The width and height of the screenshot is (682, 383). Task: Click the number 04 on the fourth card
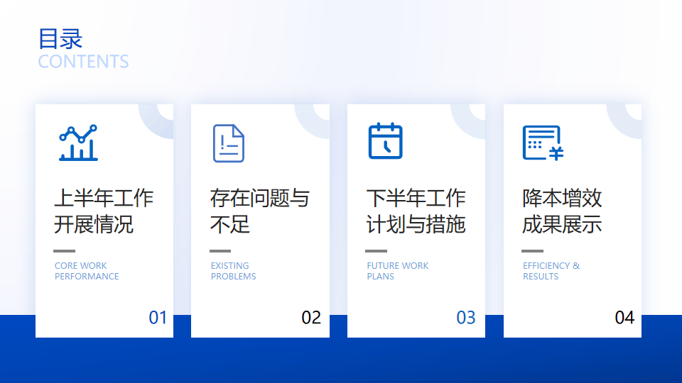(x=624, y=318)
